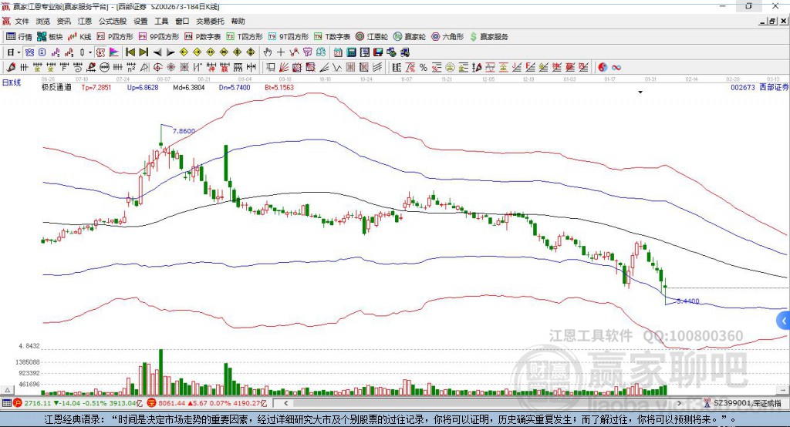790x427 pixels.
Task: Restore the inner chart window
Action: click(x=772, y=21)
